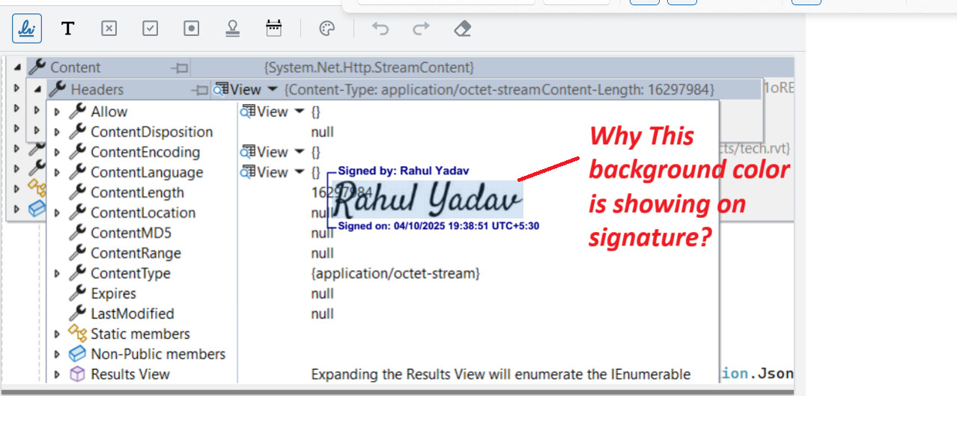Image resolution: width=957 pixels, height=437 pixels.
Task: Click the Results View tree item
Action: click(130, 374)
